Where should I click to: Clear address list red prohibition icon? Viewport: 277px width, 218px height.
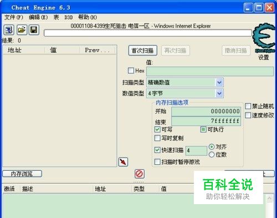[x=140, y=174]
